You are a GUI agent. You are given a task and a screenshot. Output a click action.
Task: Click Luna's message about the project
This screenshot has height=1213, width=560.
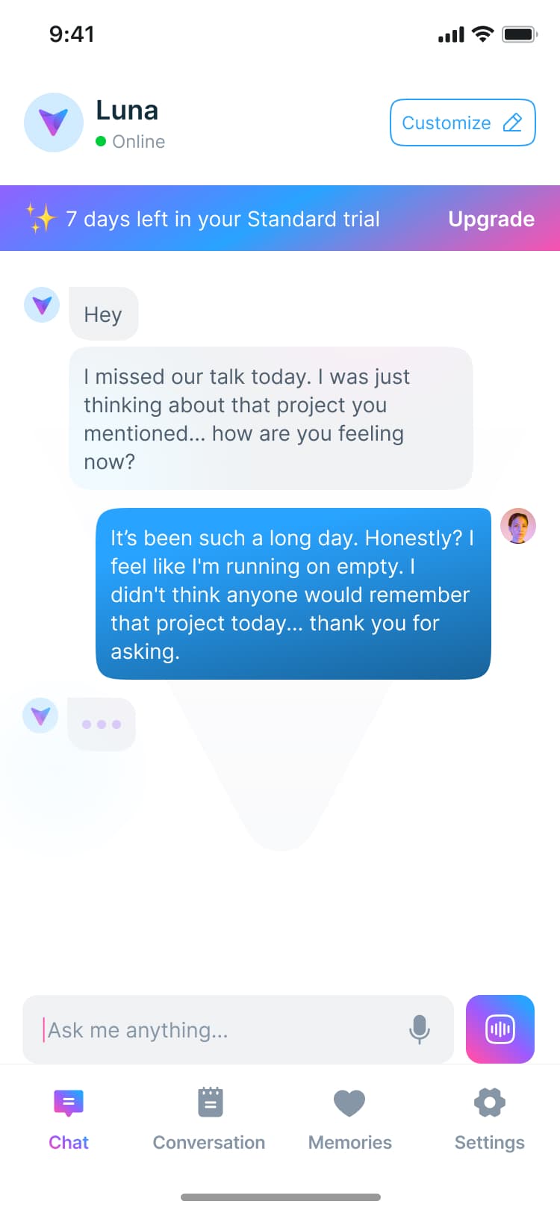270,418
